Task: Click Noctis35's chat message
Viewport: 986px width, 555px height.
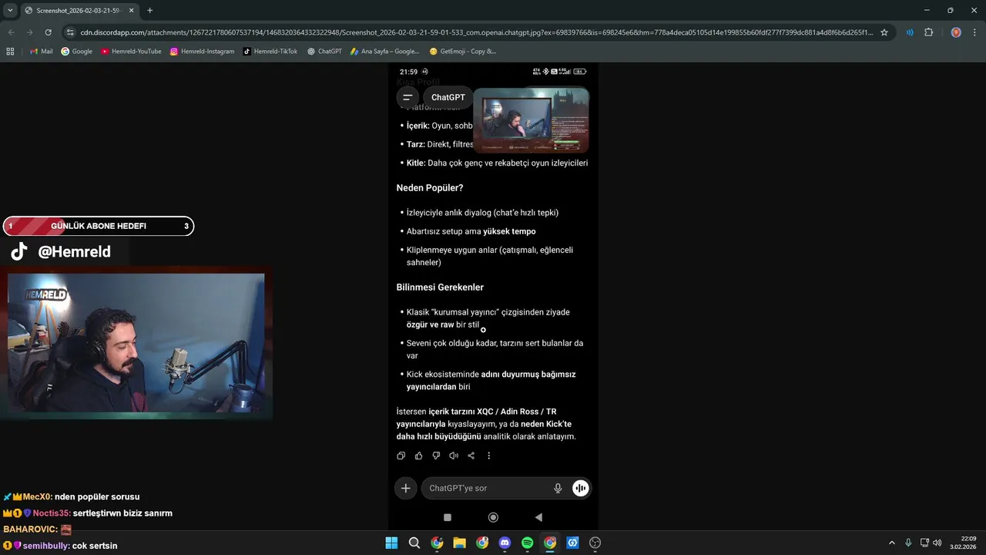Action: click(122, 513)
